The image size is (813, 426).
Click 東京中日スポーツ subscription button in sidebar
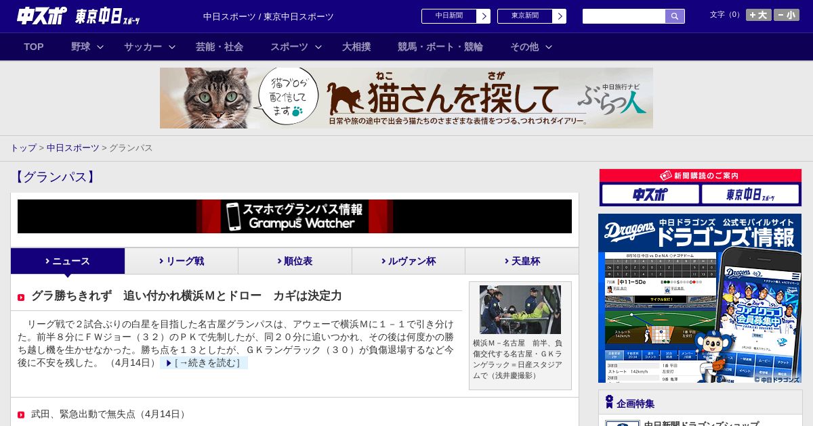pyautogui.click(x=750, y=195)
